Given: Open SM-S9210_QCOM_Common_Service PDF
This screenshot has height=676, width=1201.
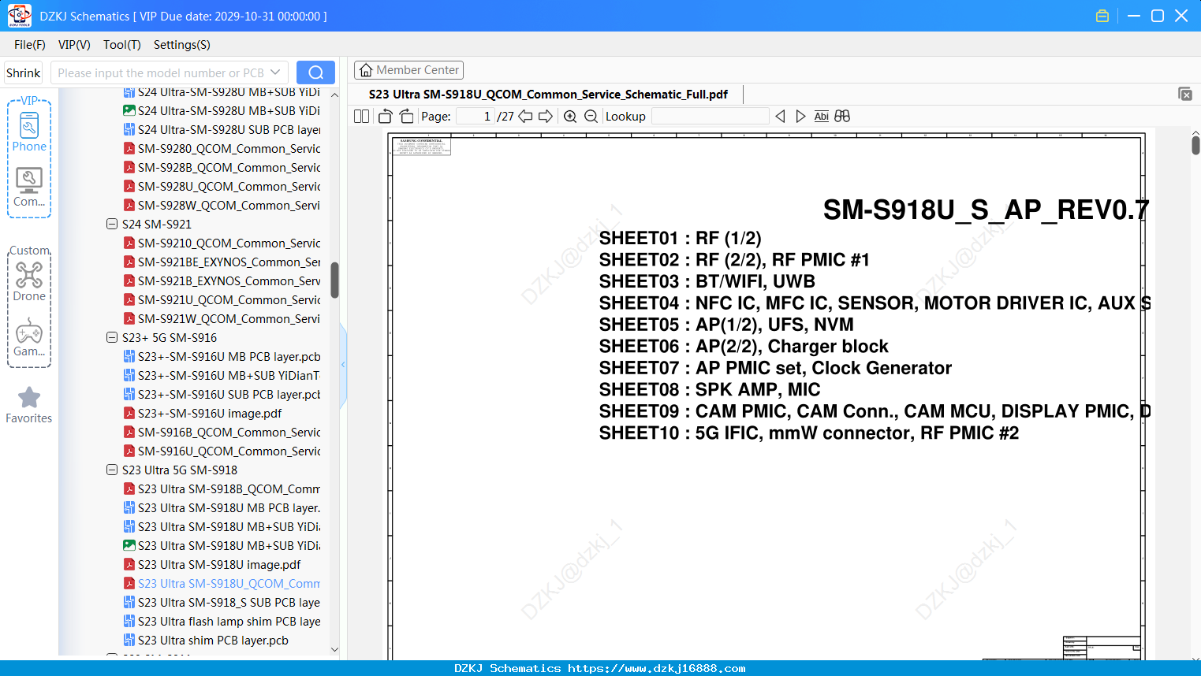Looking at the screenshot, I should coord(222,243).
